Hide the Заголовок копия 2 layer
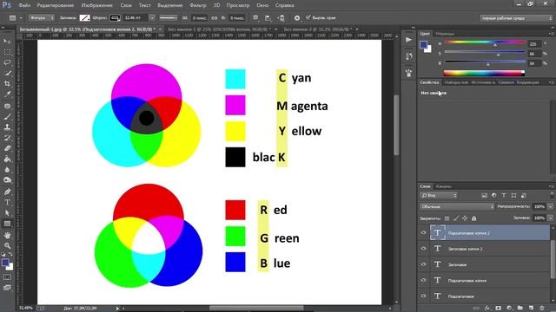Image resolution: width=556 pixels, height=312 pixels. (423, 249)
